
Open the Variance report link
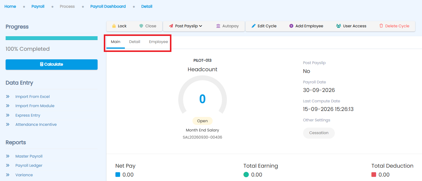pos(24,175)
